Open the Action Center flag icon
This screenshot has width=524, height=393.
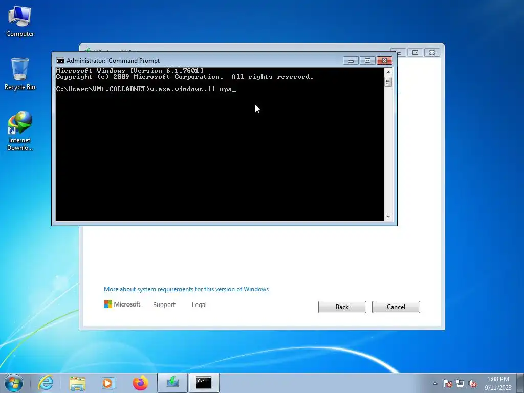[x=448, y=383]
